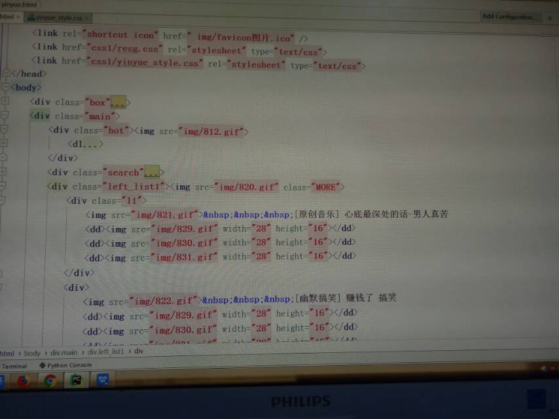The height and width of the screenshot is (419, 559).
Task: Open the Terminal tool window
Action: [x=14, y=366]
